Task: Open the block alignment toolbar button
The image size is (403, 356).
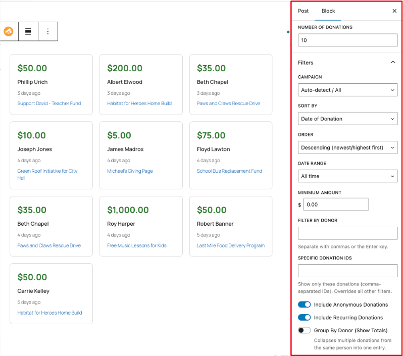Action: coord(28,31)
